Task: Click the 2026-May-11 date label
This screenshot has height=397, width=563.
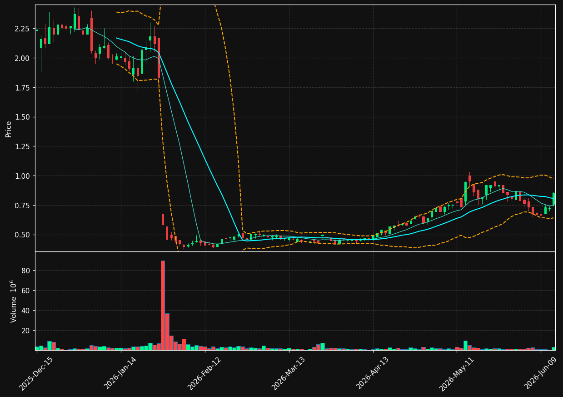Action: [456, 373]
